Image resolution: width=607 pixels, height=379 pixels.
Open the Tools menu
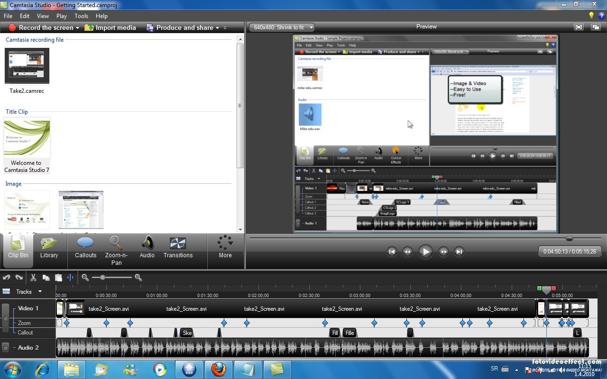[81, 16]
